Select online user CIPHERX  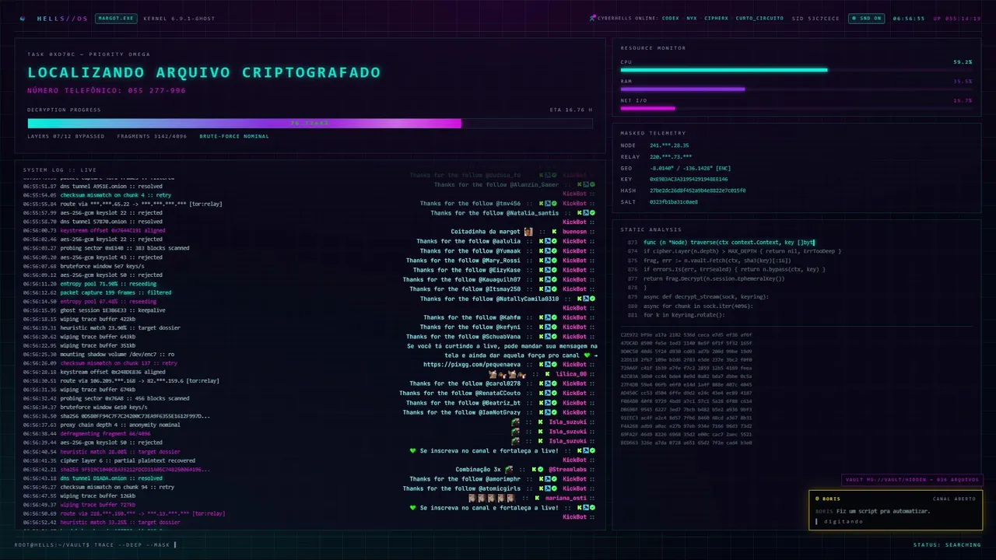(717, 18)
